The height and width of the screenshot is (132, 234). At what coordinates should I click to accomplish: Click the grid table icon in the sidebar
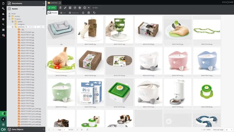[3, 30]
